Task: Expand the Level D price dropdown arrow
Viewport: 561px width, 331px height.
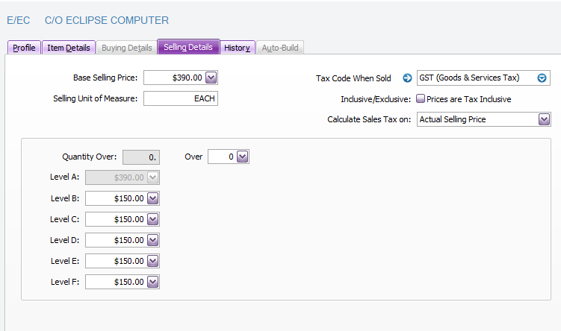Action: point(153,240)
